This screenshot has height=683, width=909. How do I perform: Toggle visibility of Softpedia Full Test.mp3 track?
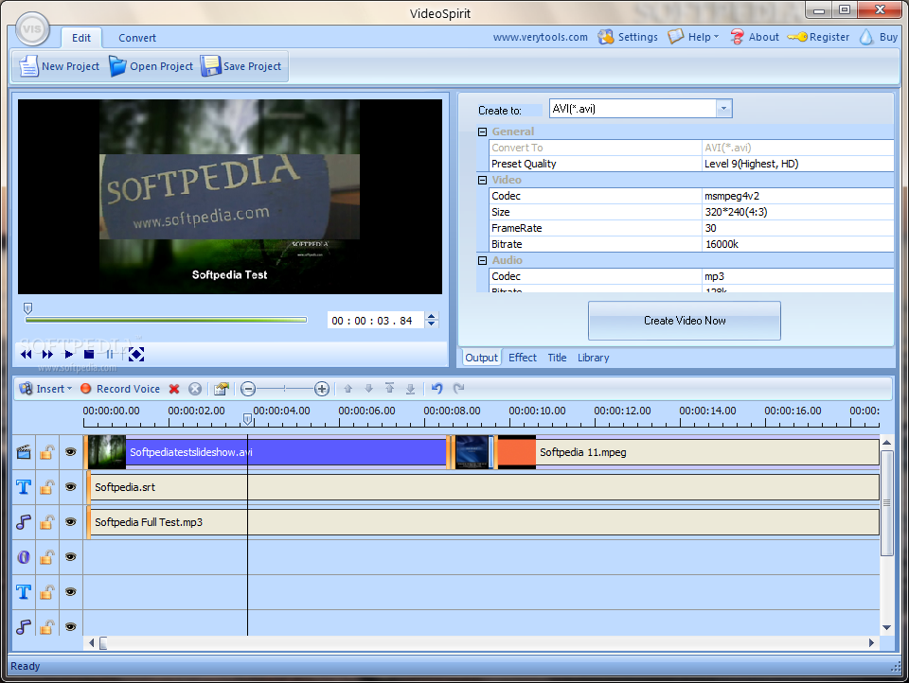point(71,522)
